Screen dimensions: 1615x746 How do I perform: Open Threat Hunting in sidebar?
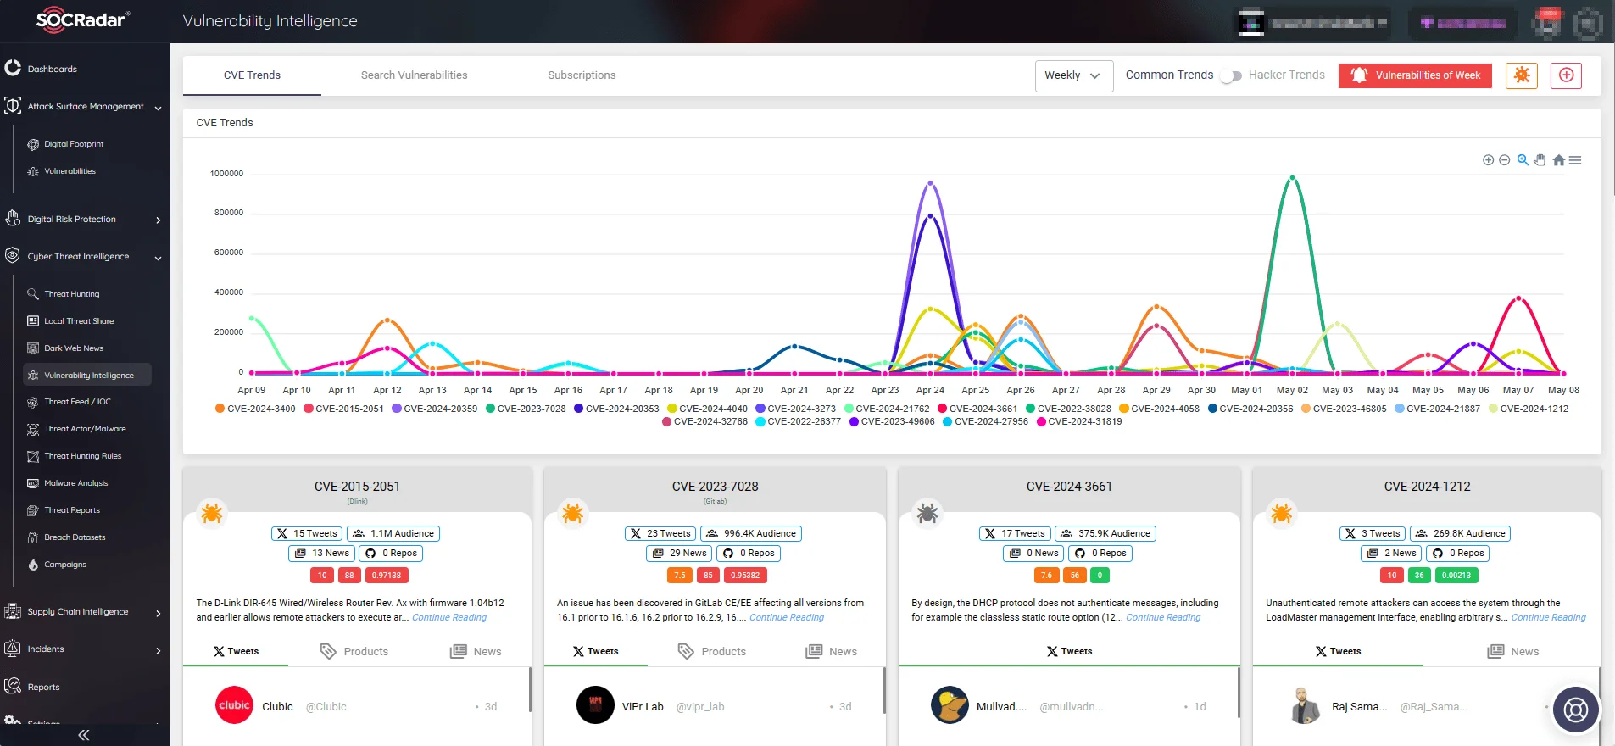72,294
